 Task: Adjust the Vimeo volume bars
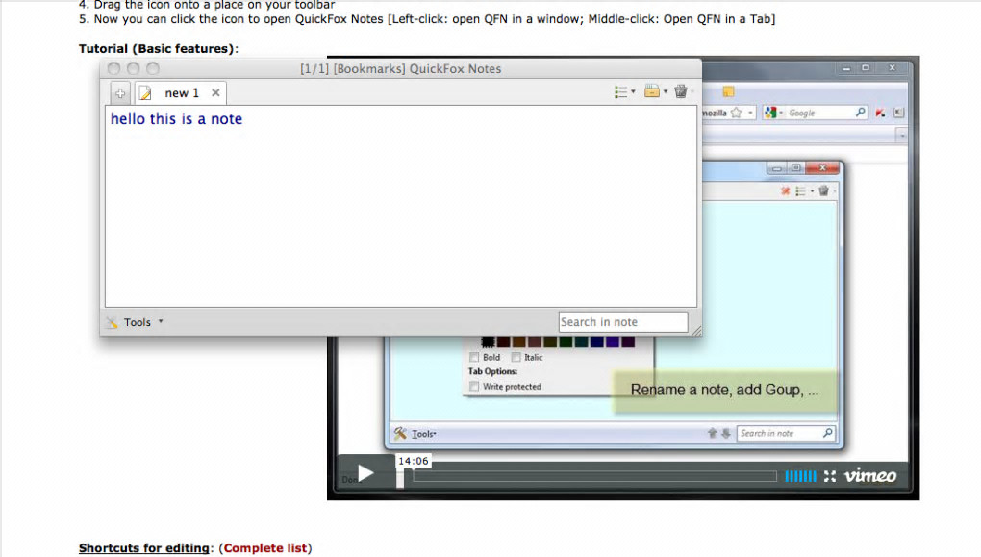click(800, 477)
